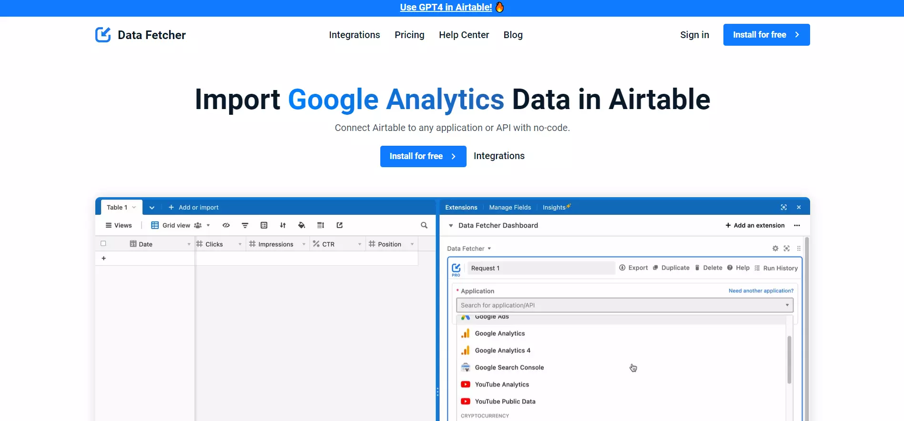This screenshot has width=904, height=421.
Task: Click hero Install for free button
Action: [x=423, y=156]
